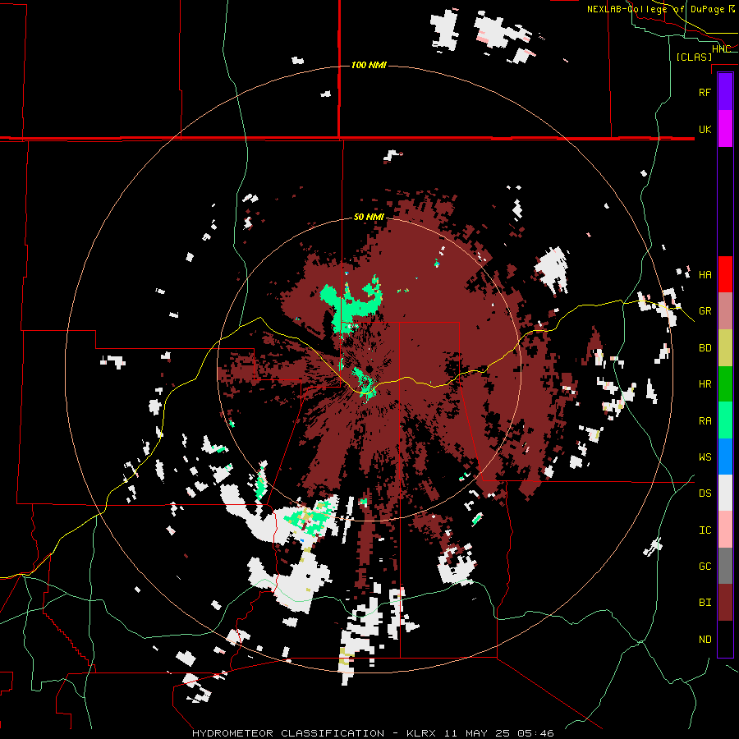739x739 pixels.
Task: Click the RF legend label
Action: (x=705, y=92)
